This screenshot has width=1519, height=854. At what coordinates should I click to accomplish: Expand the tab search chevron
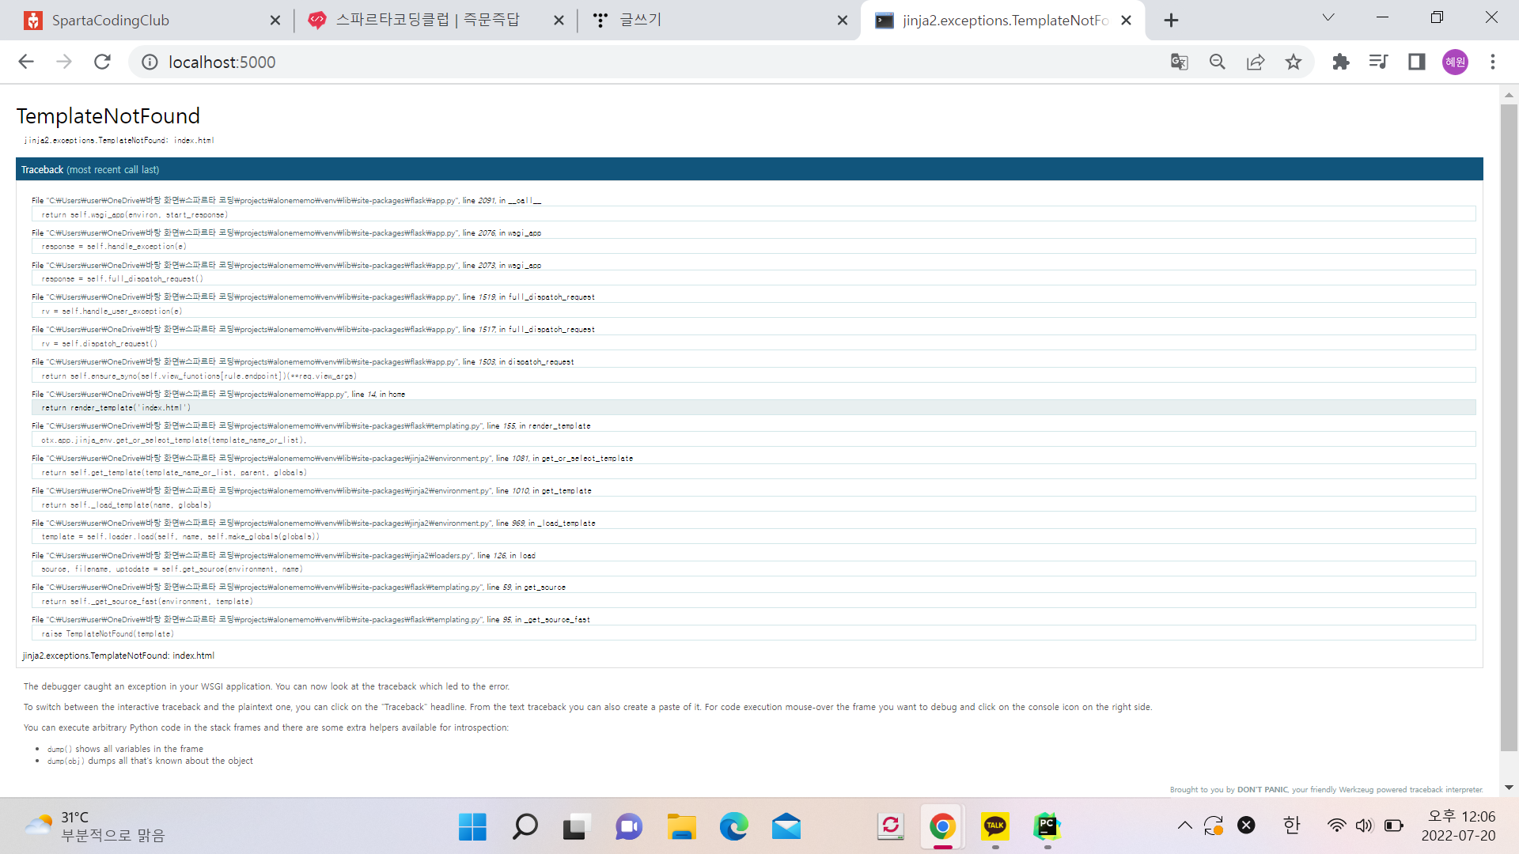(1328, 17)
